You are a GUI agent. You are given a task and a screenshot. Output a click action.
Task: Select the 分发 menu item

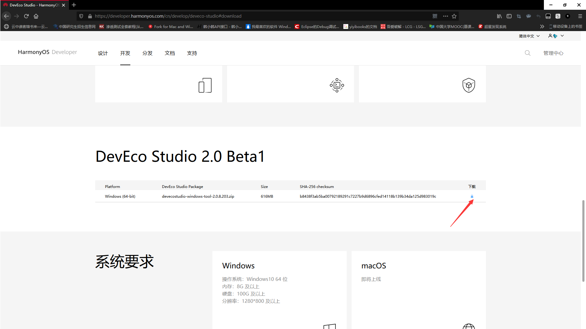[147, 53]
